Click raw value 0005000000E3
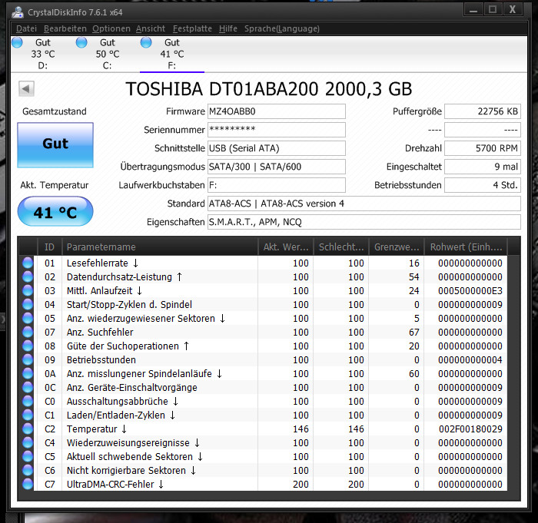This screenshot has width=538, height=523. click(x=470, y=290)
